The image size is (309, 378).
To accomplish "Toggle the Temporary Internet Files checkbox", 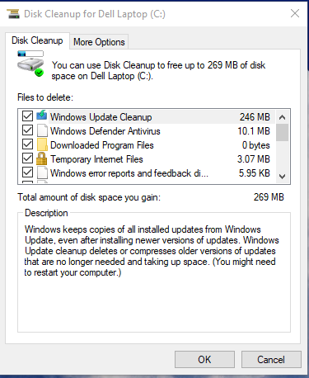I will pyautogui.click(x=27, y=158).
